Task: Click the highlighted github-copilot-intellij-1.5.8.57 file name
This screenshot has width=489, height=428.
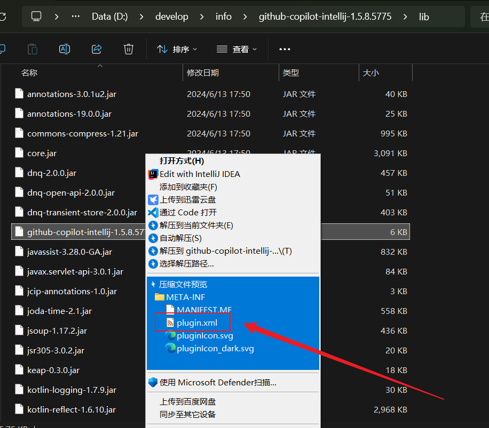Action: (x=86, y=232)
